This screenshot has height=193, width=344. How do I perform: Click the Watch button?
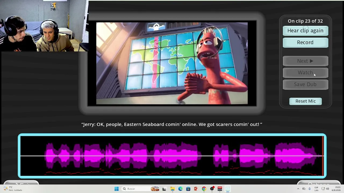305,73
